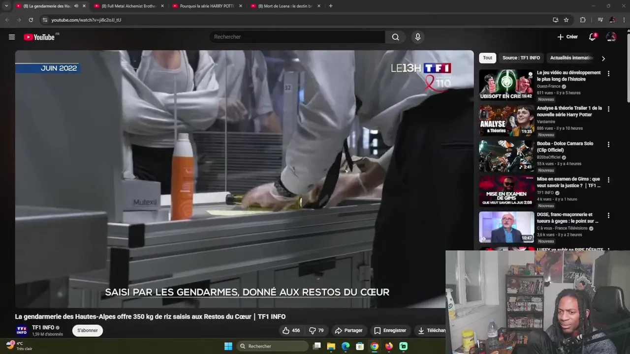Go to YouTube home via logo
The height and width of the screenshot is (354, 630).
39,37
